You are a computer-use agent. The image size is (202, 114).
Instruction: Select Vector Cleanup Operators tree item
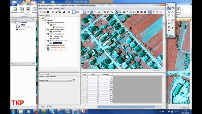58,50
